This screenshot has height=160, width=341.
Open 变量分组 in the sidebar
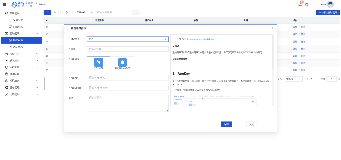[x=18, y=20]
